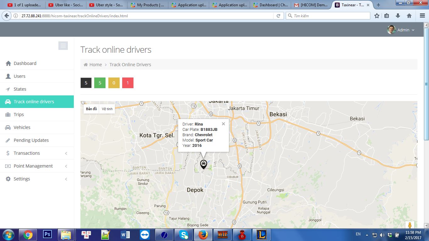
Task: Click the site information icon in address bar
Action: [16, 16]
